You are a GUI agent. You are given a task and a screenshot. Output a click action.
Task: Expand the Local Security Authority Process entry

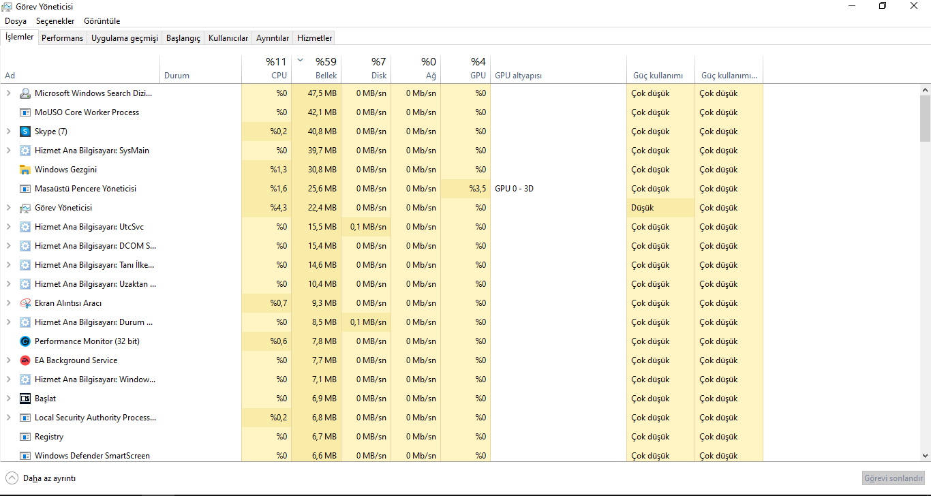(x=8, y=418)
